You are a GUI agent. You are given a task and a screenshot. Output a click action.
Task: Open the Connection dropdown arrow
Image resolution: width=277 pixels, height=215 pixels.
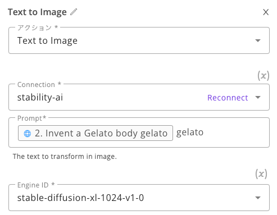click(x=258, y=97)
